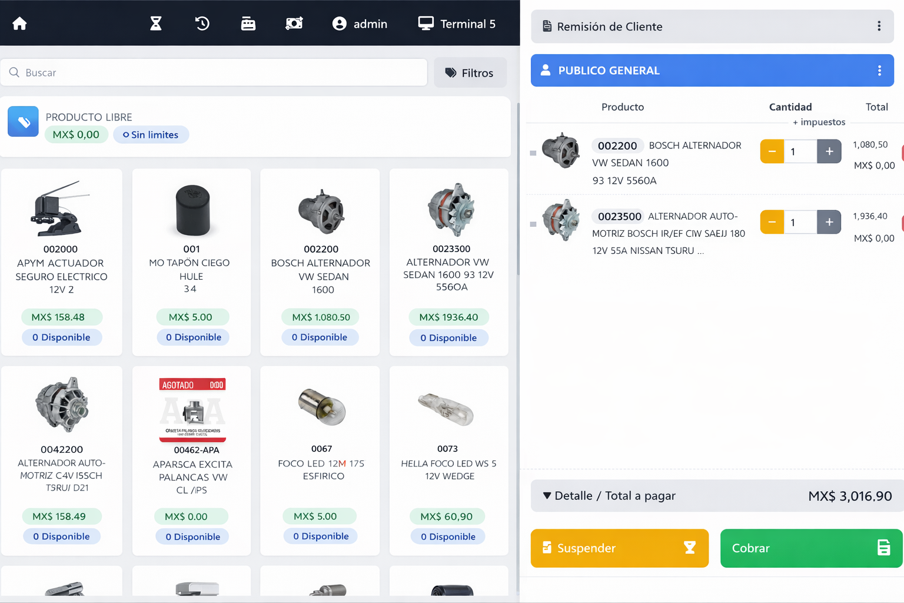Screen dimensions: 904x603
Task: Increase quantity of 0023500 alternador item
Action: (x=829, y=222)
